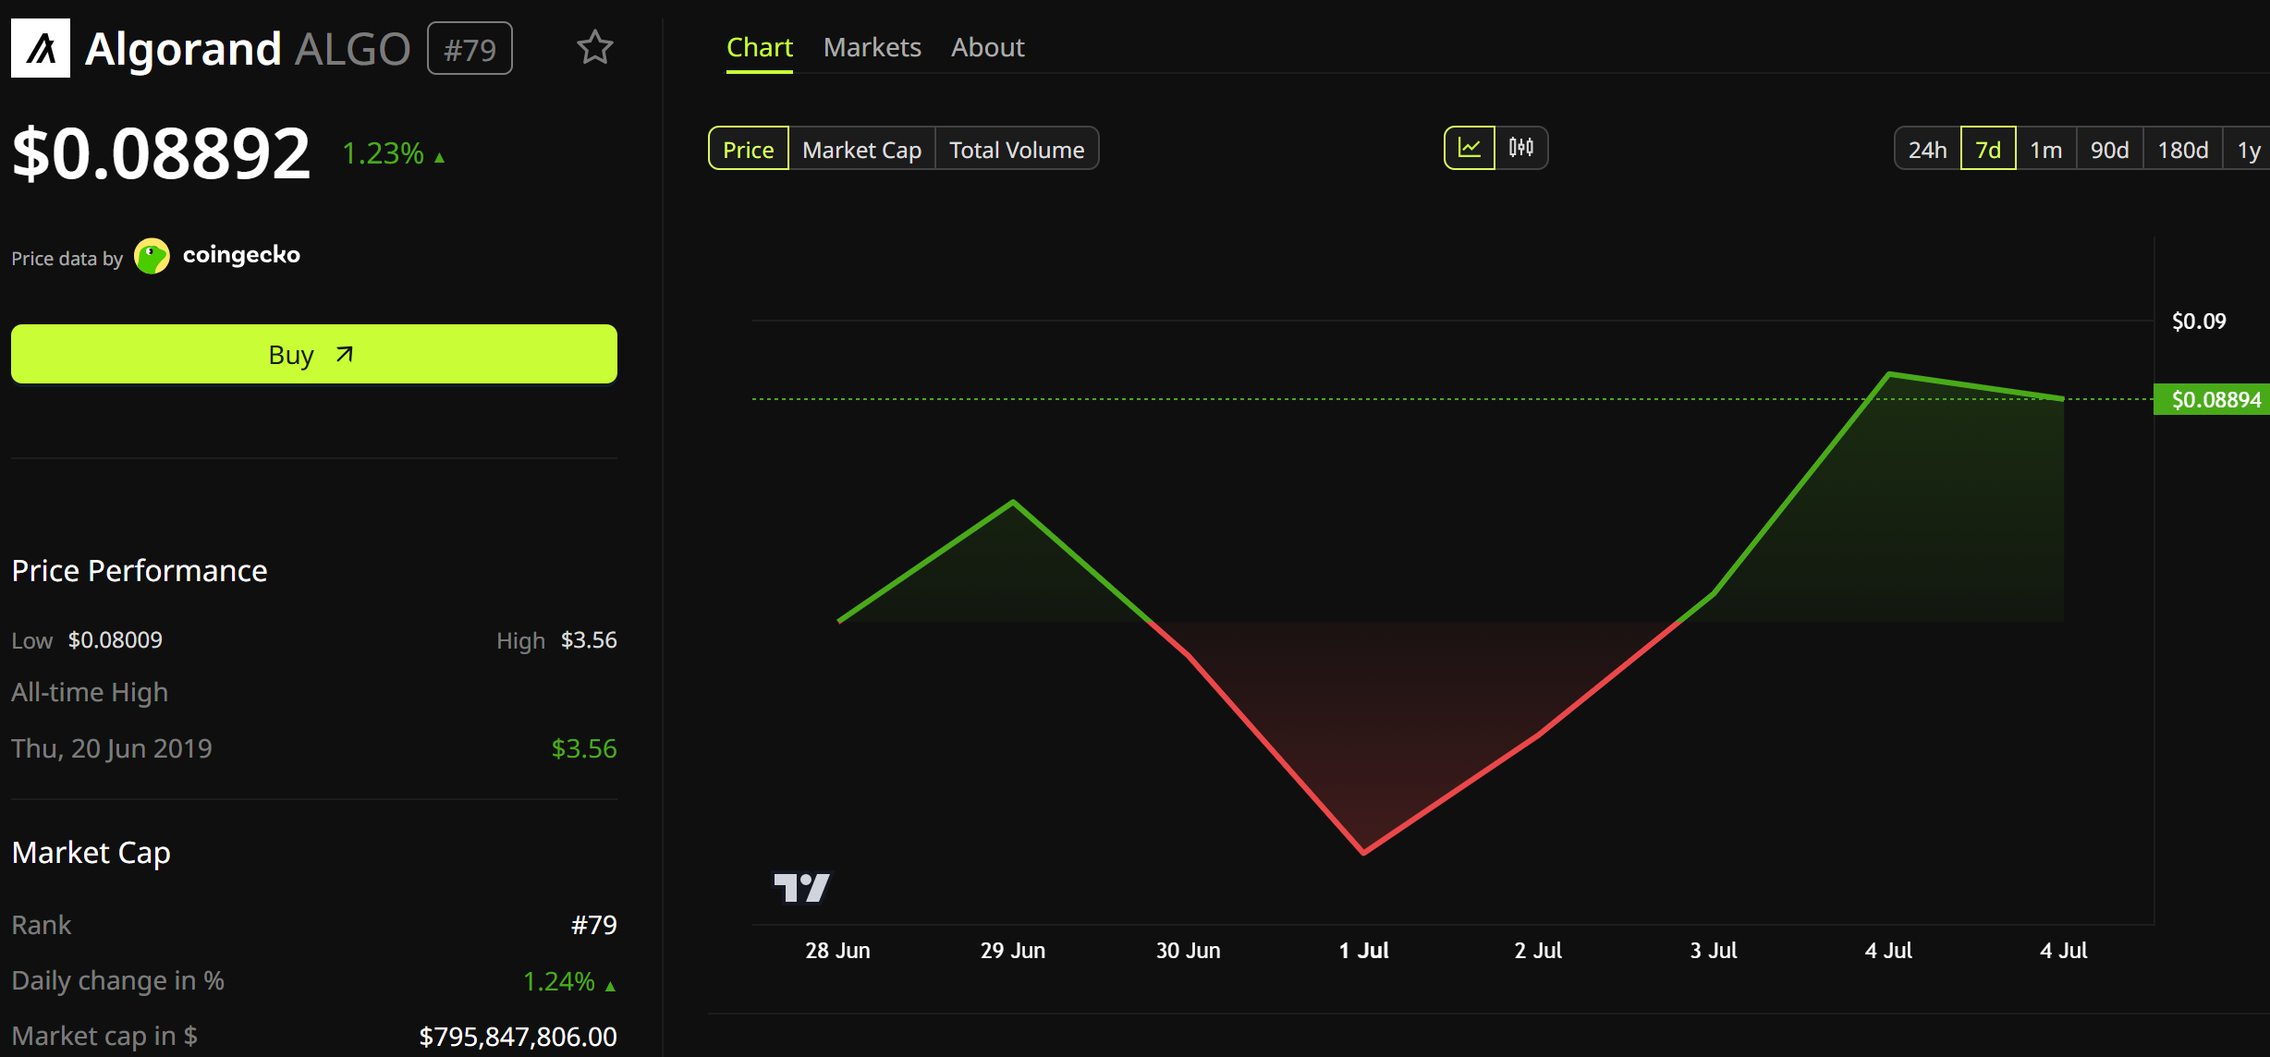Select the Price chart metric
The width and height of the screenshot is (2270, 1057).
(749, 149)
